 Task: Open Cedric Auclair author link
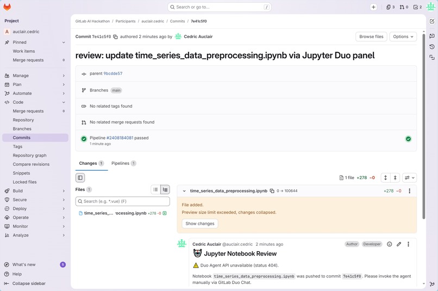click(x=198, y=36)
